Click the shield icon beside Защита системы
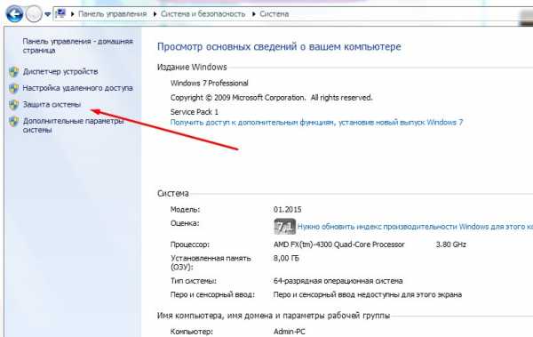The image size is (533, 337). coord(14,105)
